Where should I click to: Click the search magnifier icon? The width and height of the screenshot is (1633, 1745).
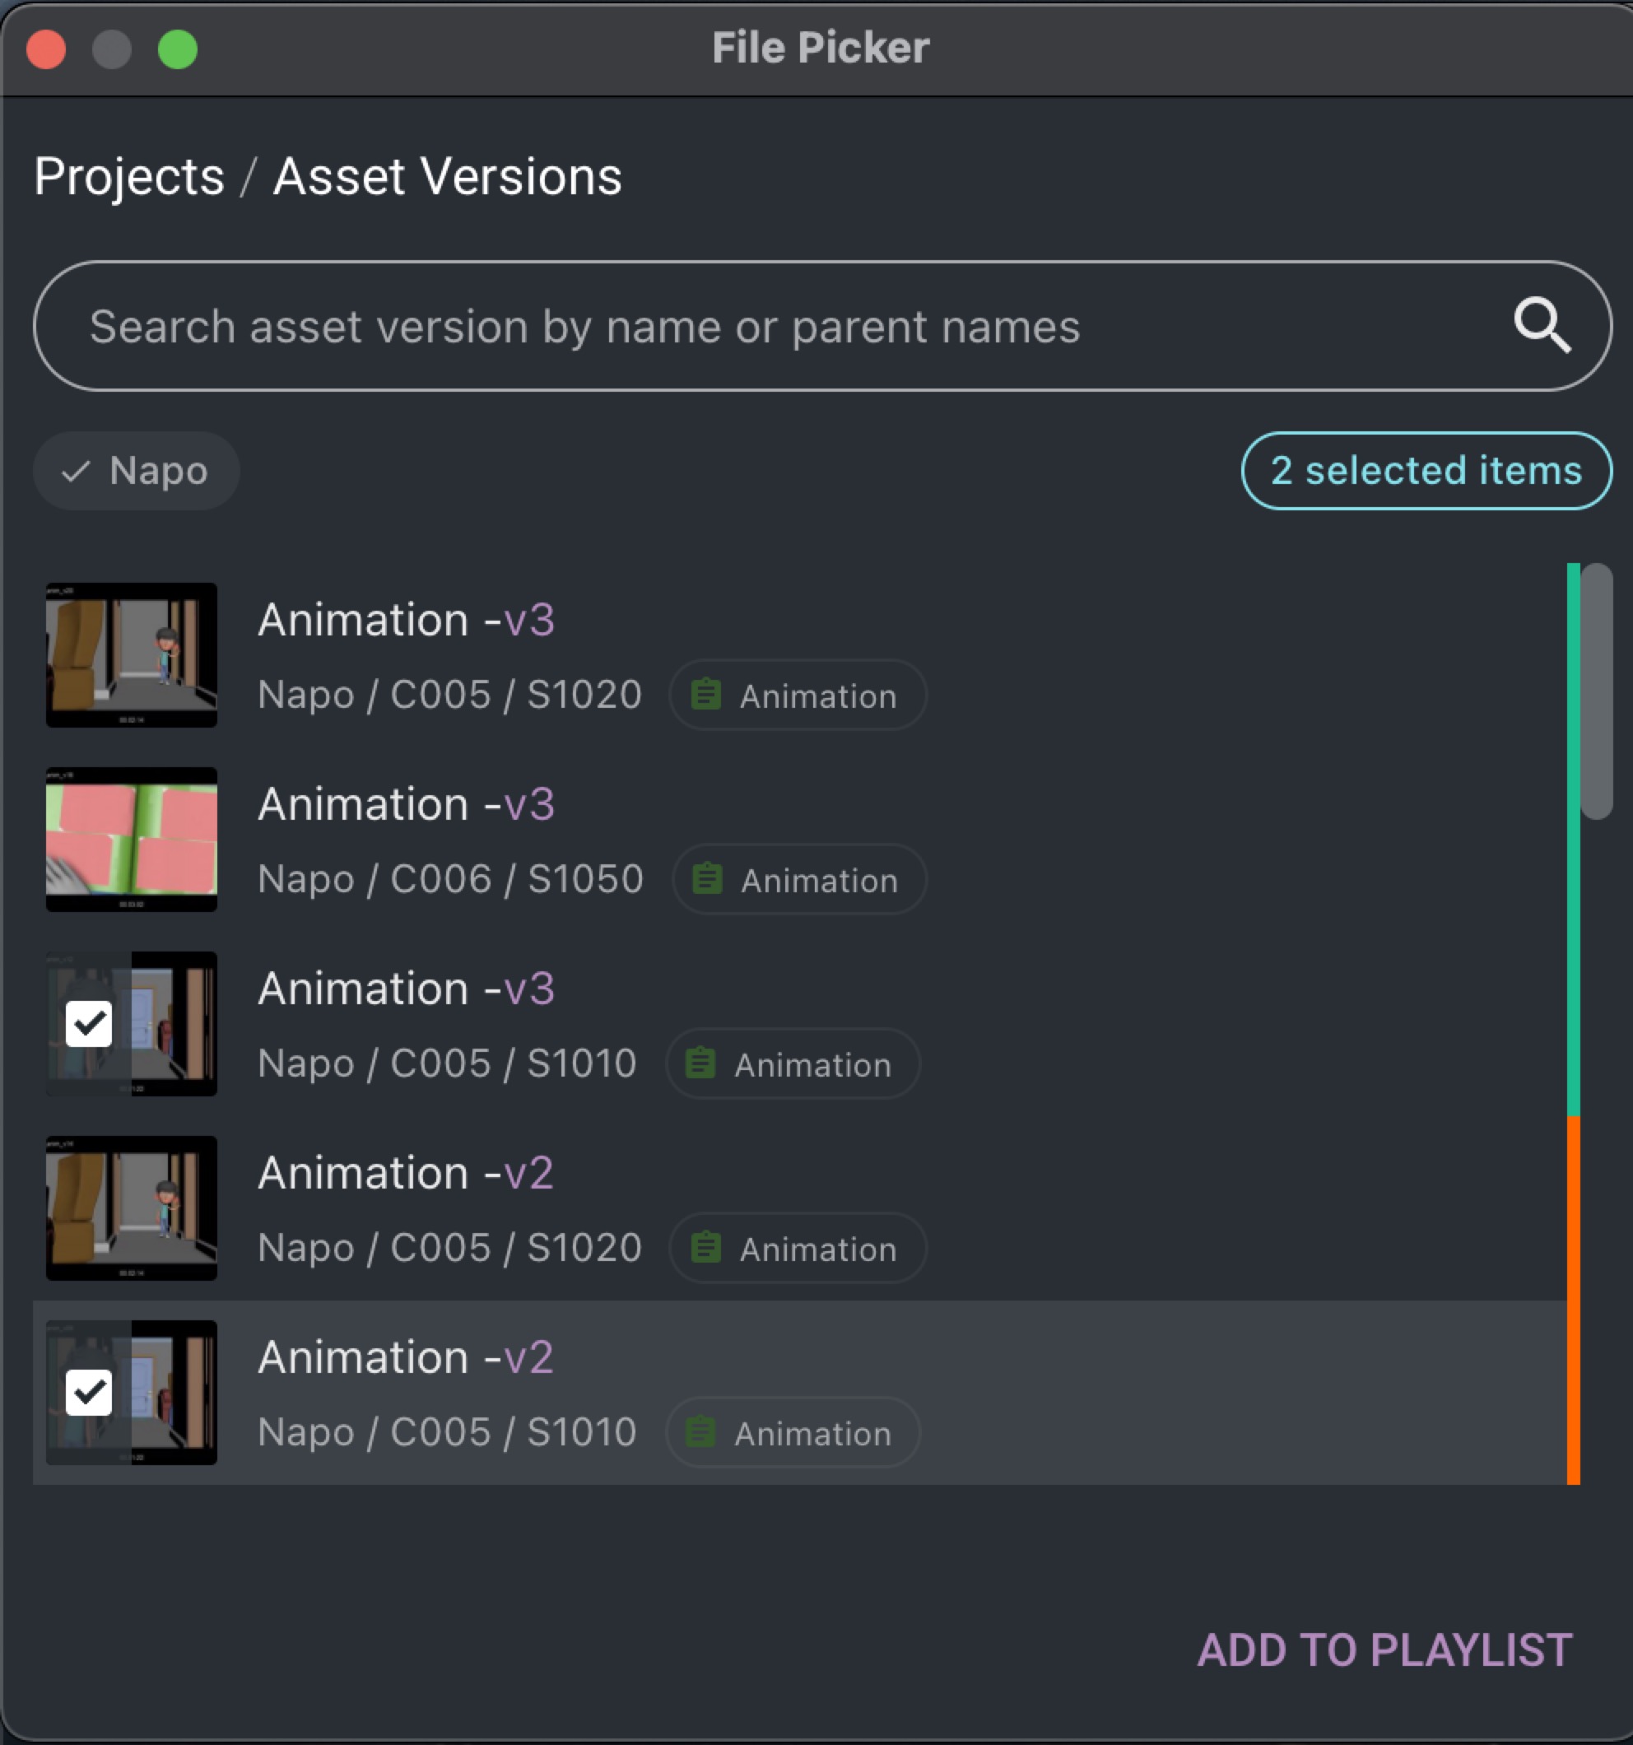tap(1542, 326)
